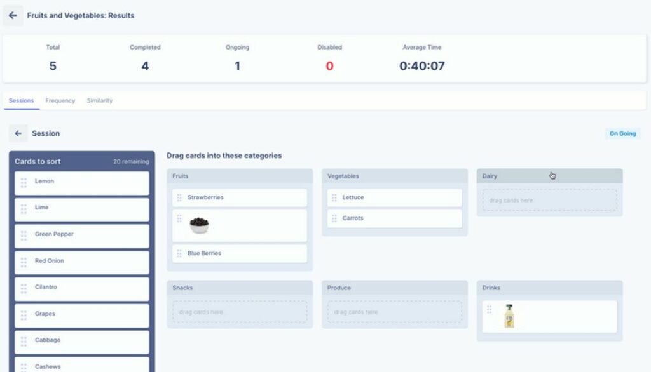Click the back arrow next to Session

click(18, 133)
